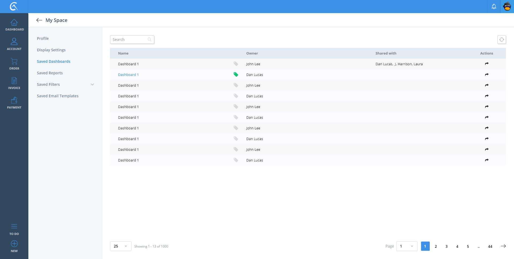Go to page 44 in pagination
Viewport: 514px width, 259px height.
pos(490,246)
